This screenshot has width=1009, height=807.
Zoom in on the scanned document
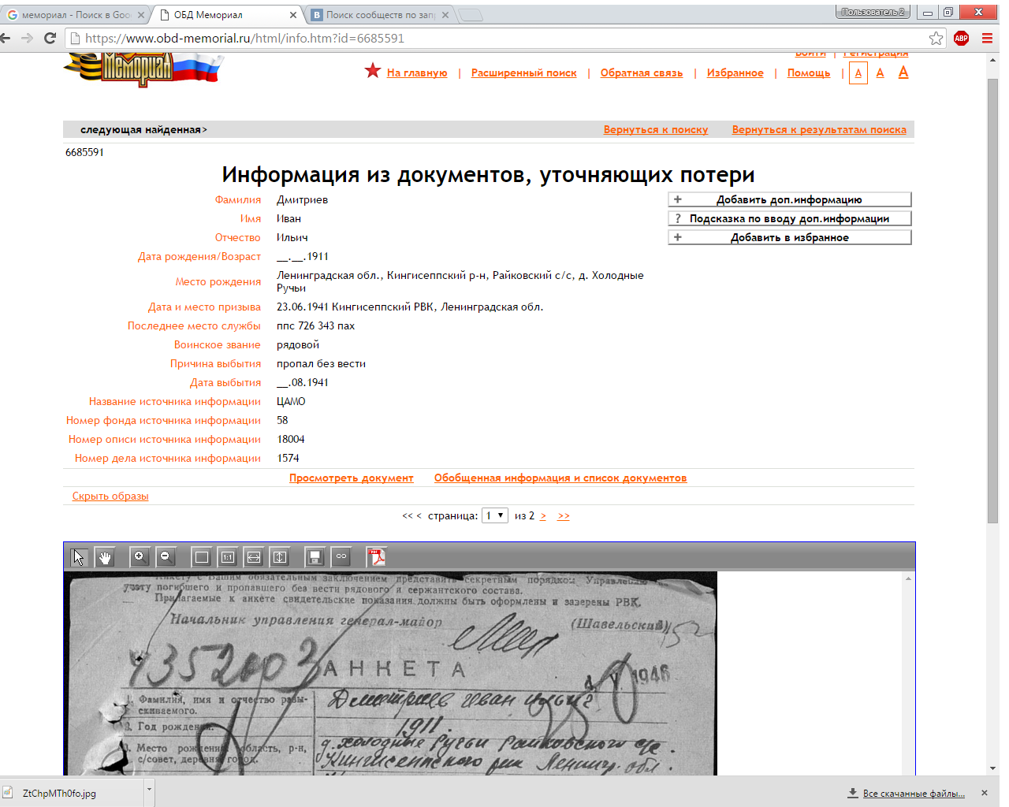point(140,557)
